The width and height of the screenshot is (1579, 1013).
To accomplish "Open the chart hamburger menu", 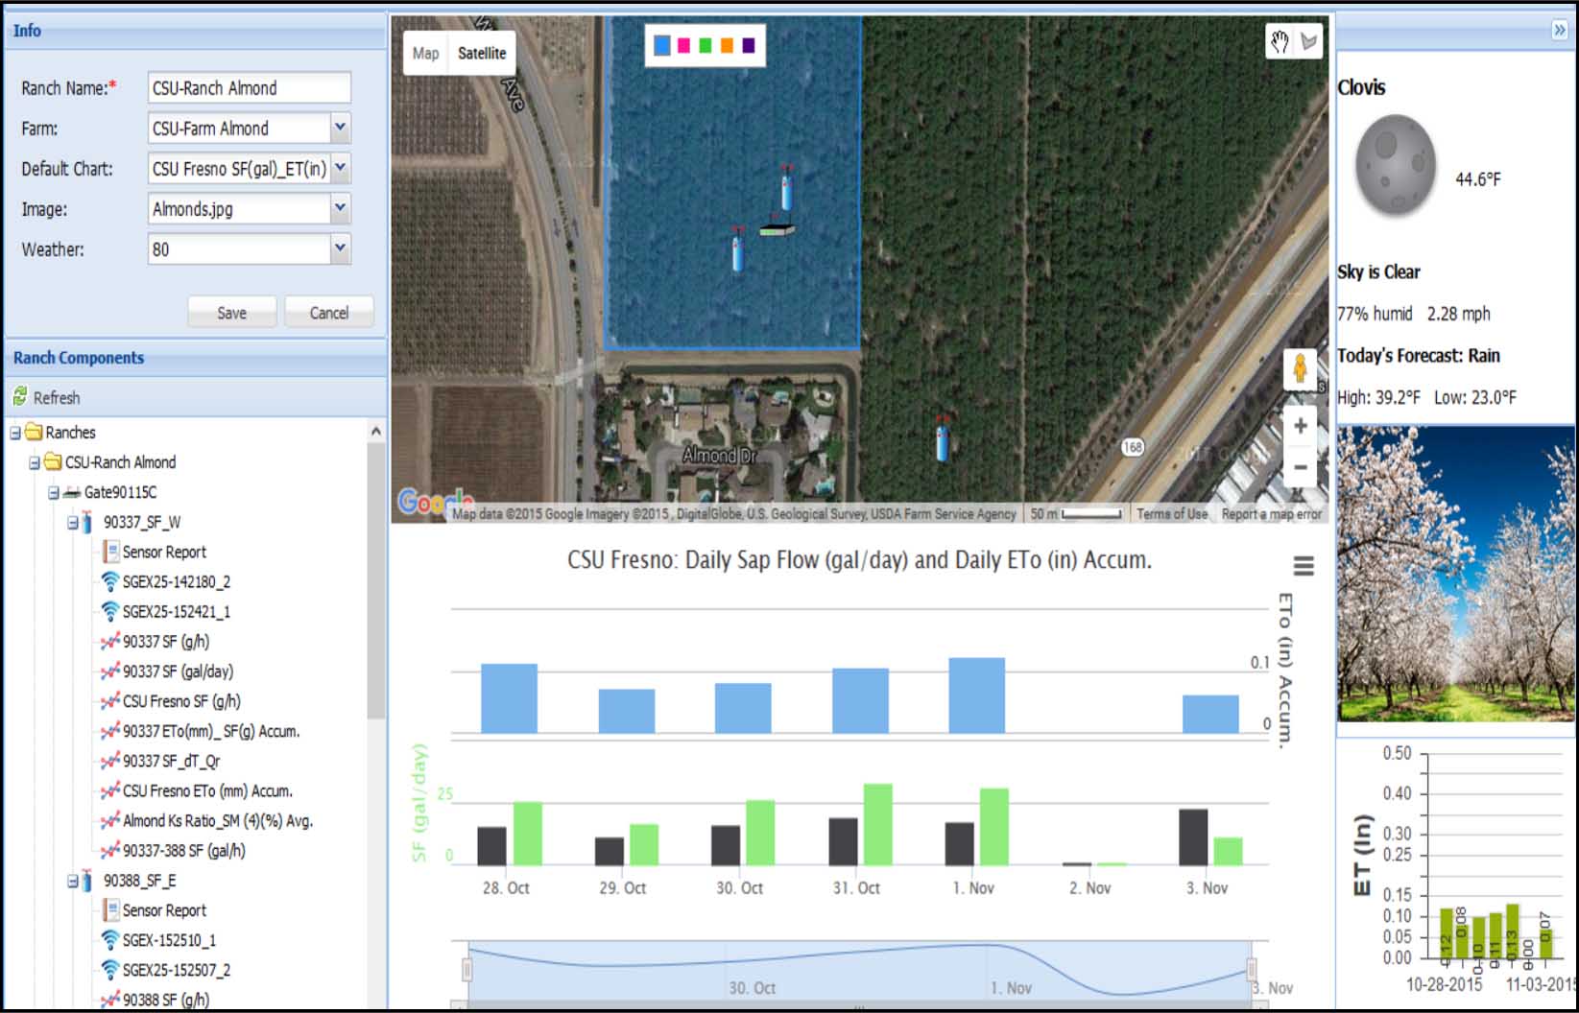I will (x=1303, y=567).
